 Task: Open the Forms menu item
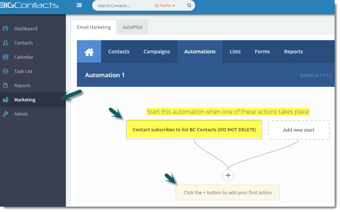pos(262,52)
